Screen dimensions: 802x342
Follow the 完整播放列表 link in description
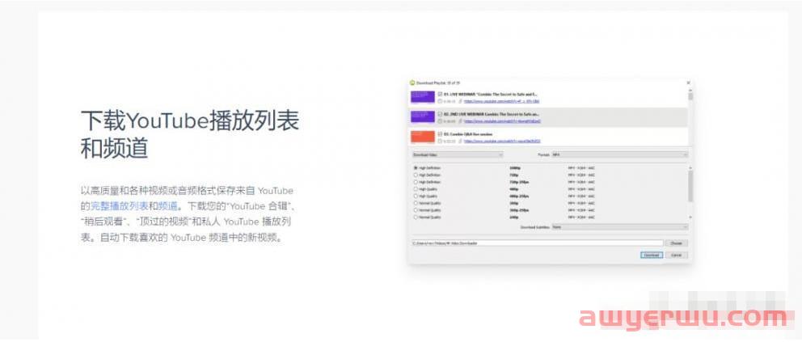(x=120, y=206)
